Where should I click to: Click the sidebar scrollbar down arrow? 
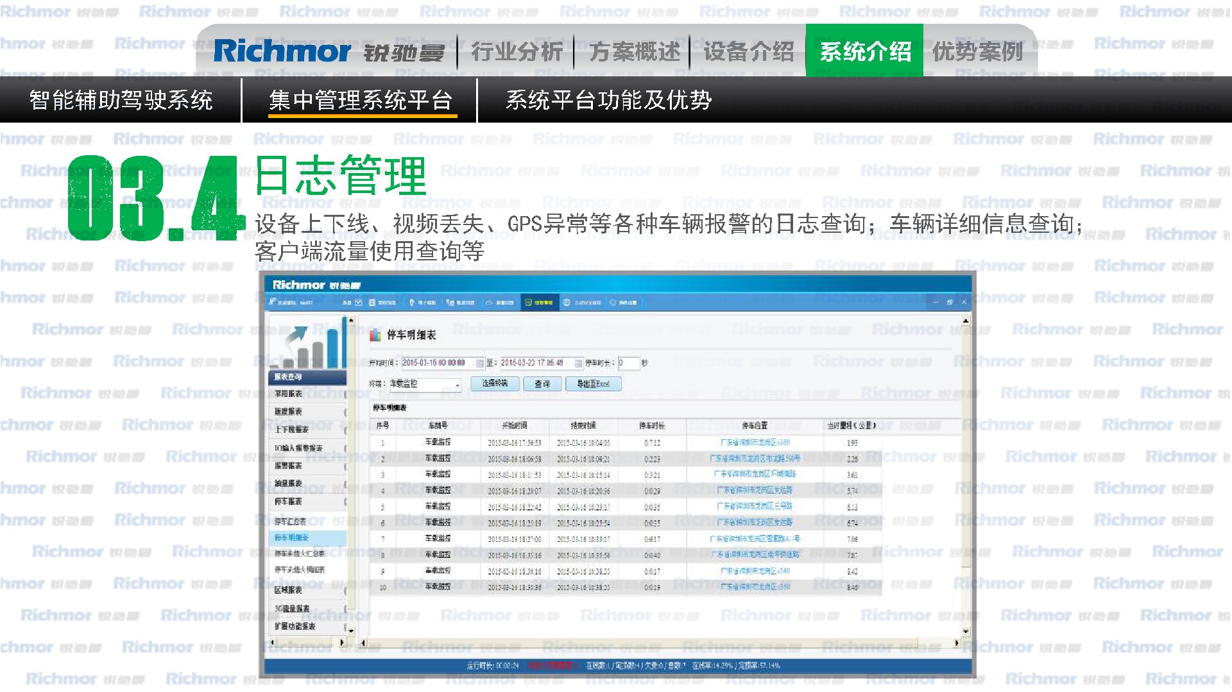[351, 632]
